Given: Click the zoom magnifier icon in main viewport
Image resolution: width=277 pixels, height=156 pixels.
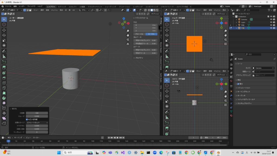Looking at the screenshot, I should tap(128, 31).
